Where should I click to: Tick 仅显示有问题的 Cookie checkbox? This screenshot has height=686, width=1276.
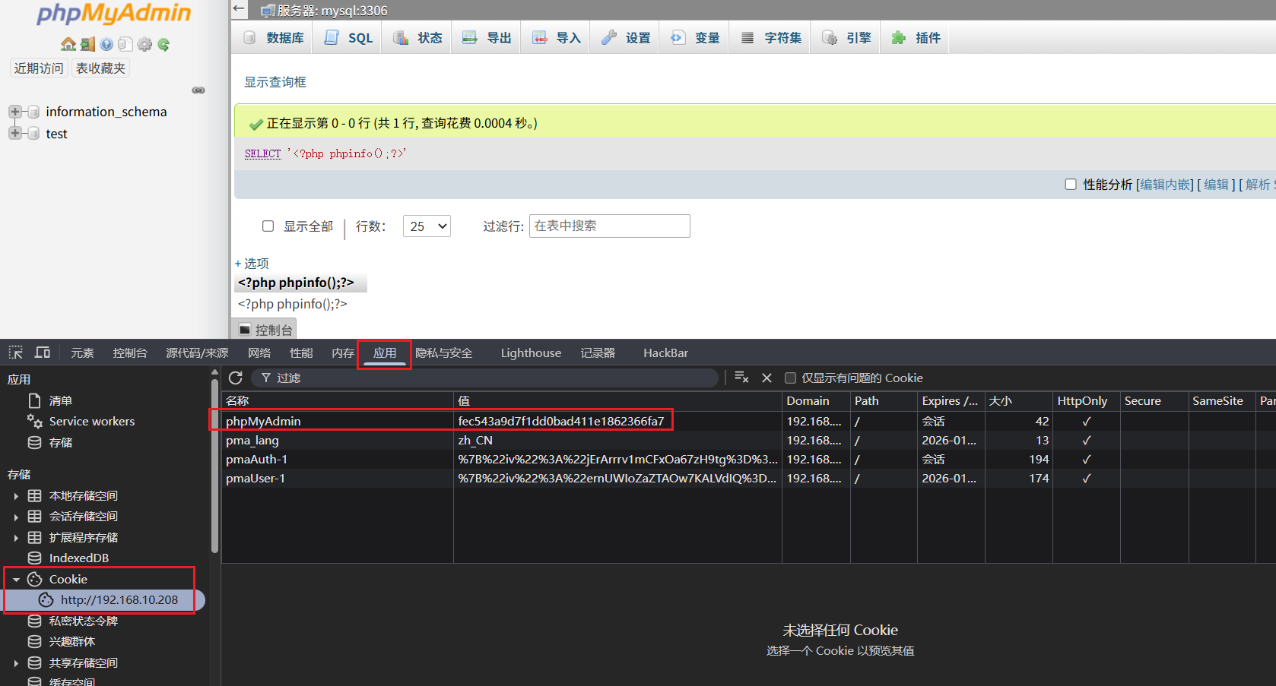click(x=790, y=378)
